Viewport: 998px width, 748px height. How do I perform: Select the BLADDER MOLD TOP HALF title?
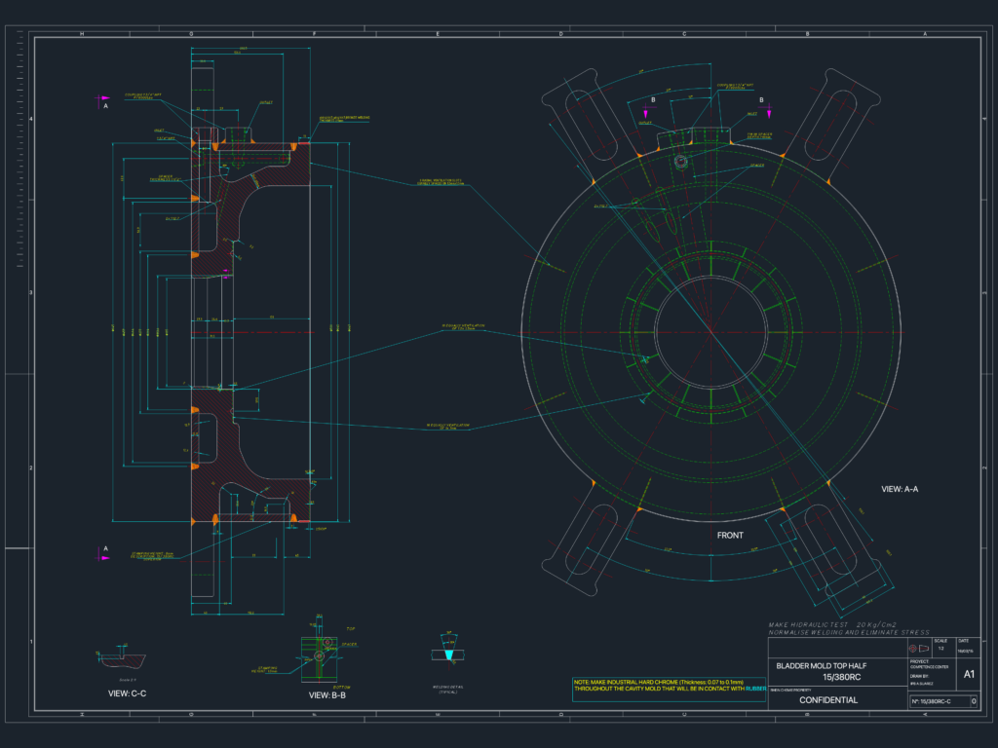(x=821, y=666)
